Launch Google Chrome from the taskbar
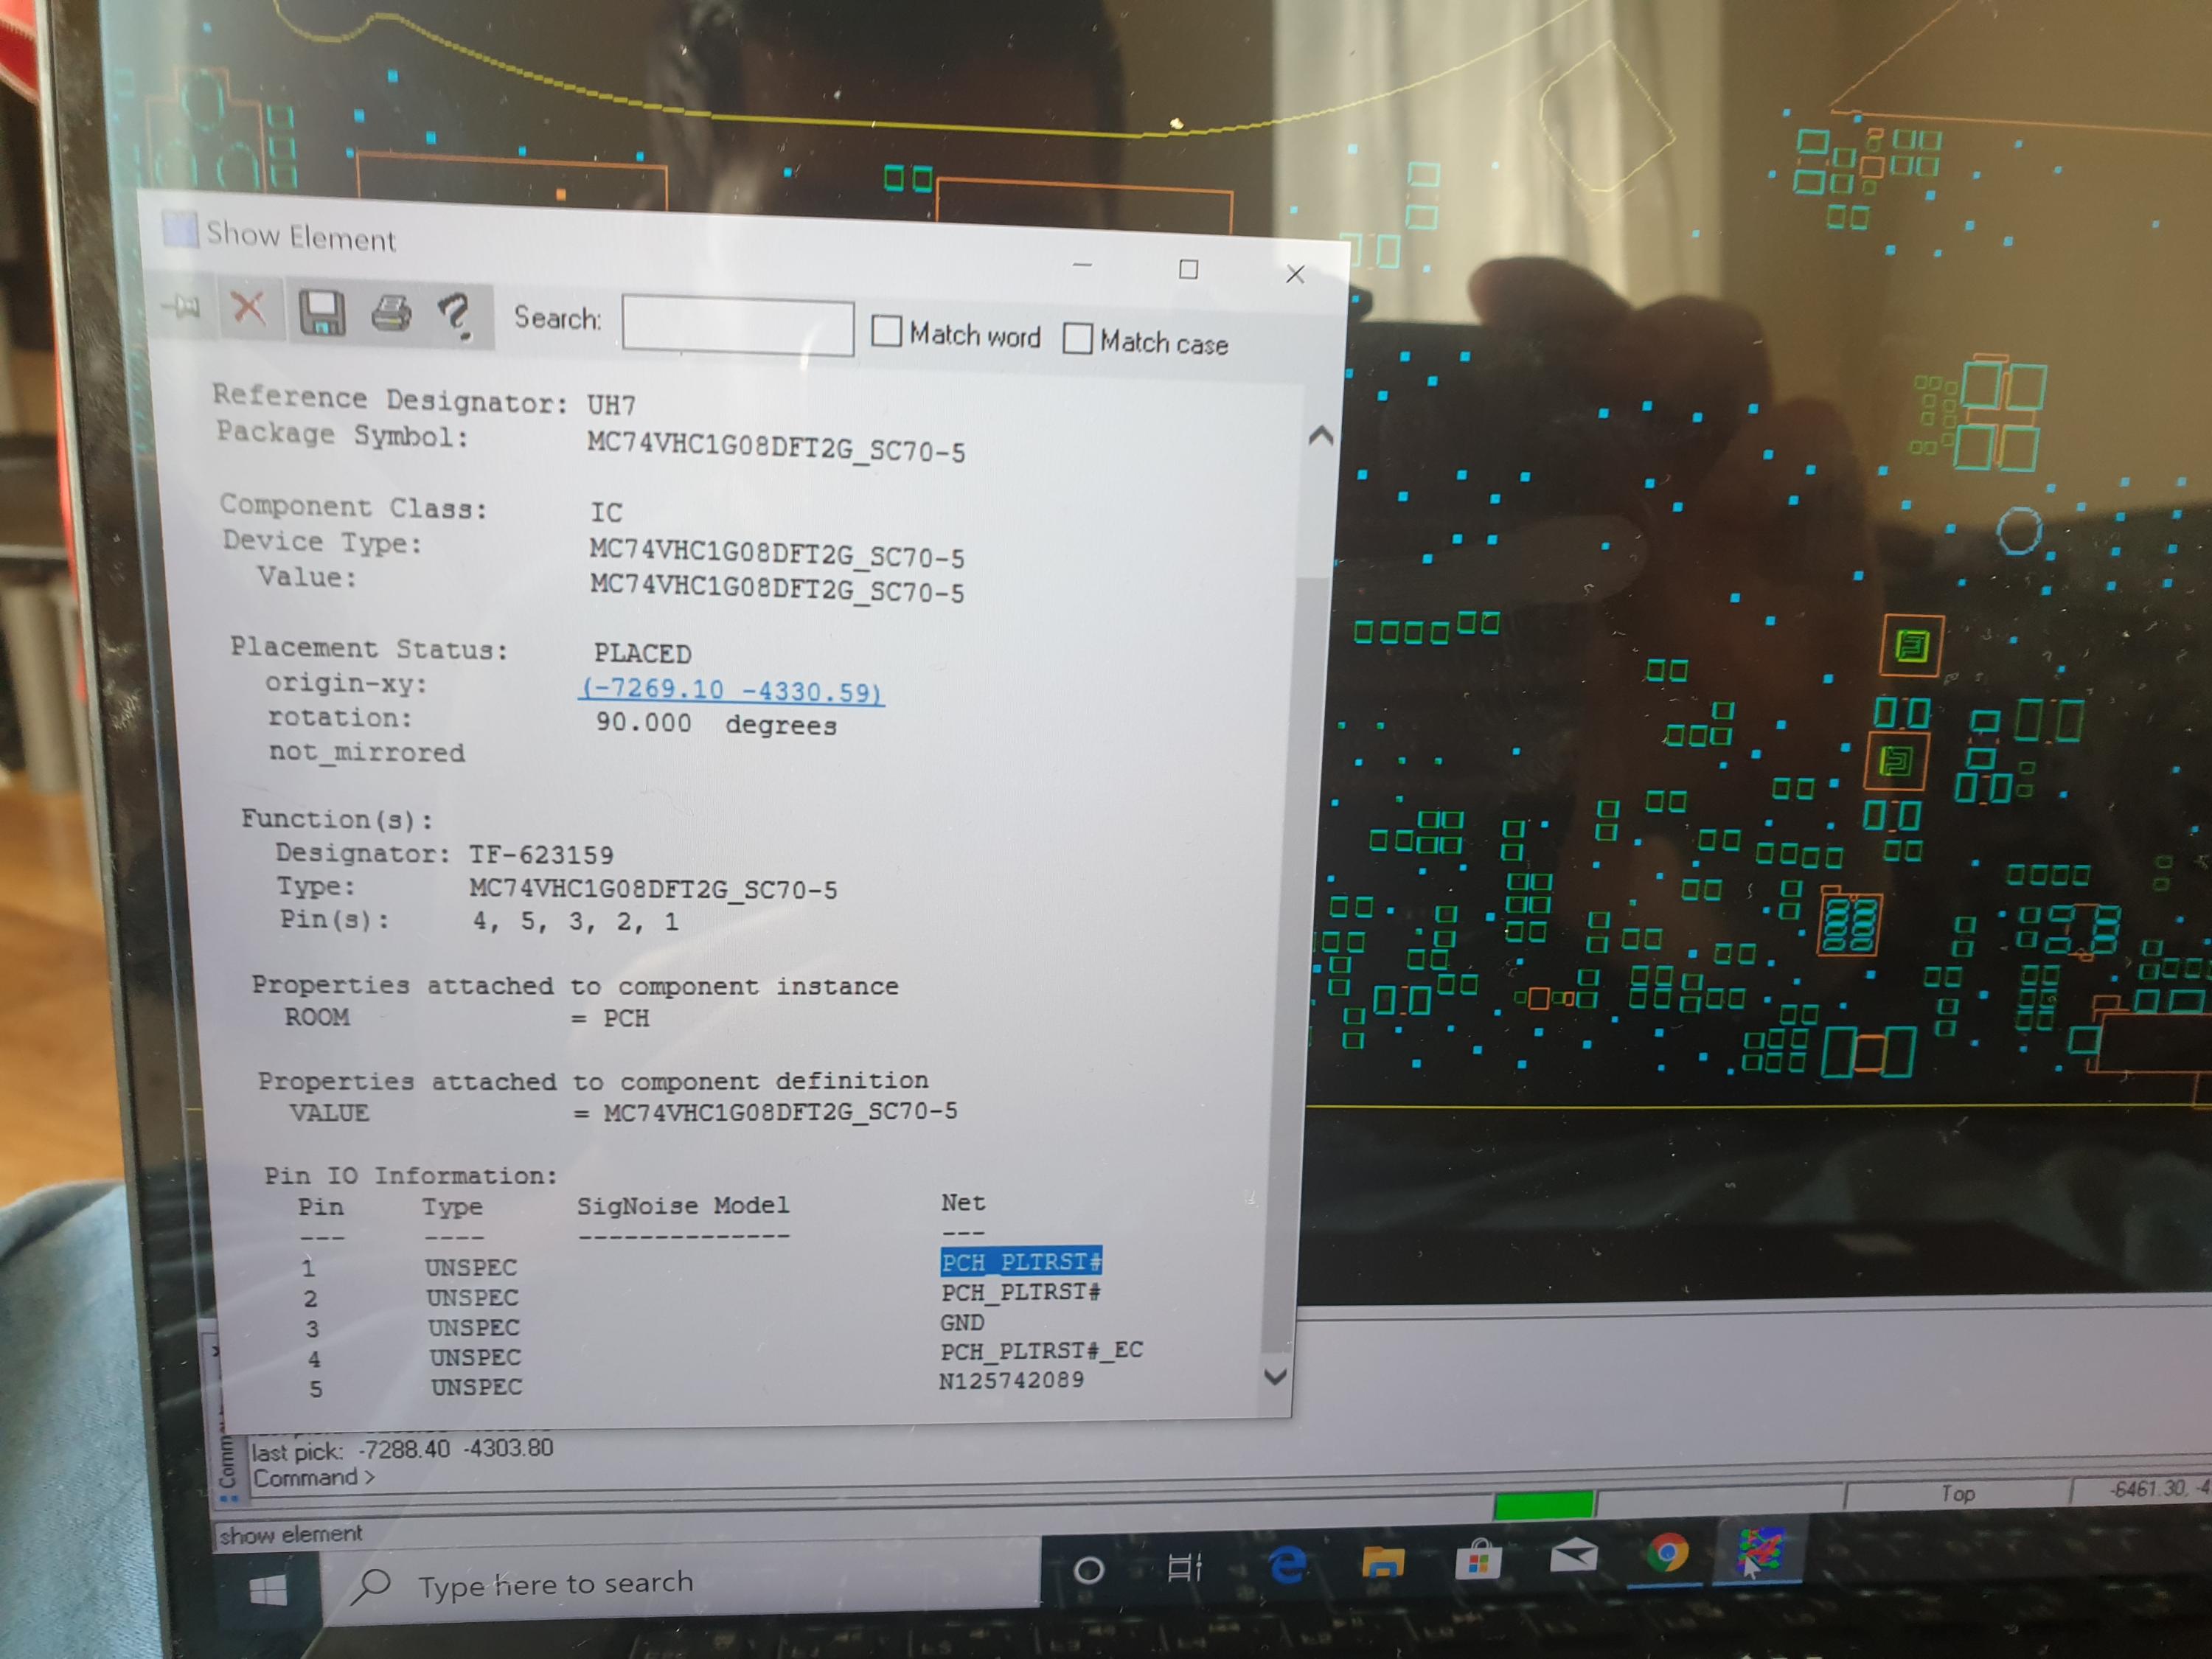The height and width of the screenshot is (1659, 2212). pyautogui.click(x=1667, y=1553)
